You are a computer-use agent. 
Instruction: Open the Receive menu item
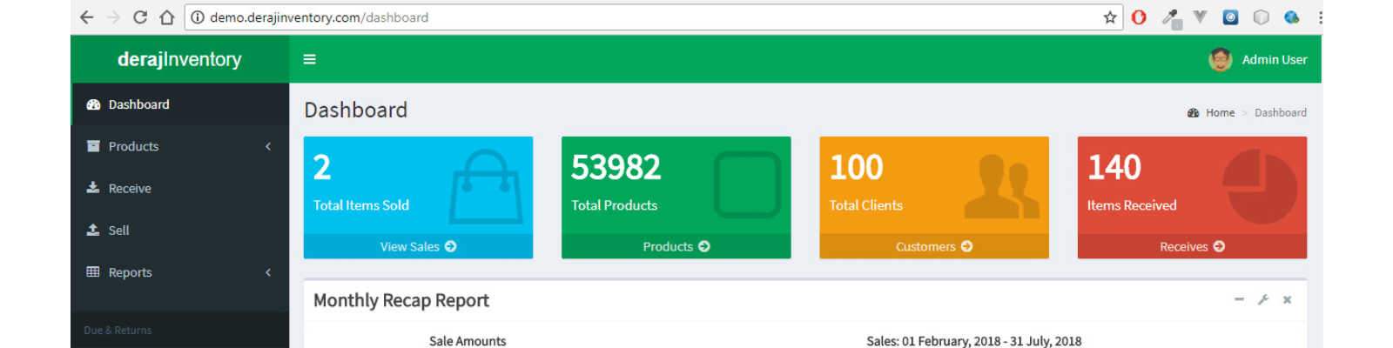180,188
